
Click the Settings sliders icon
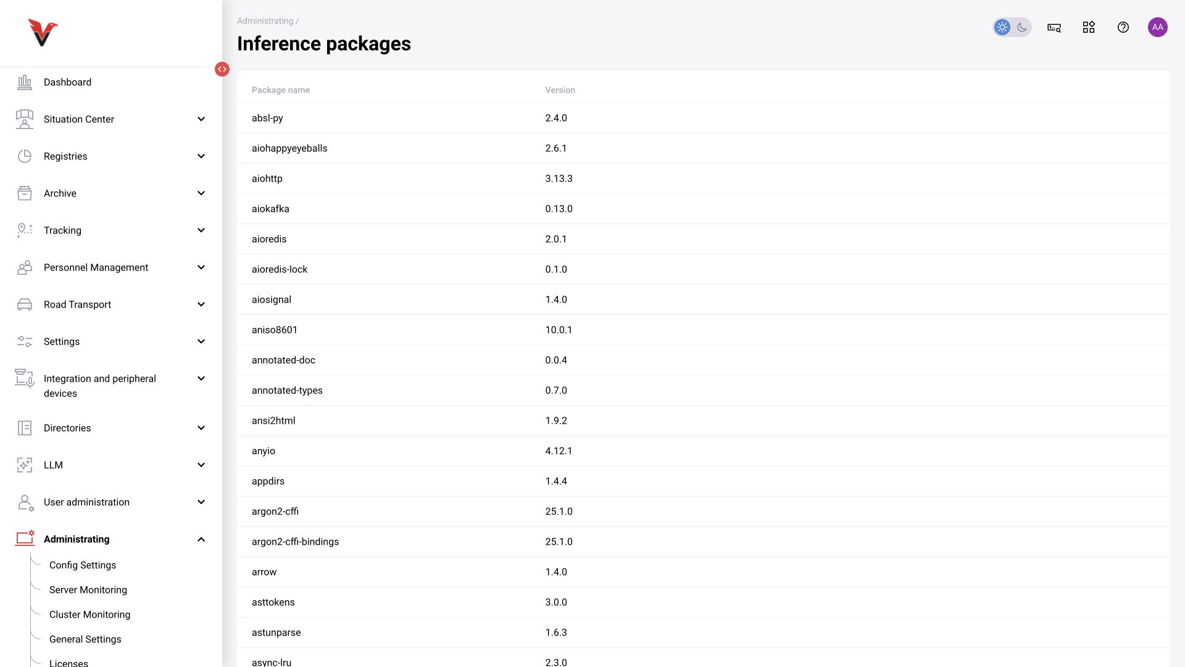click(x=25, y=342)
